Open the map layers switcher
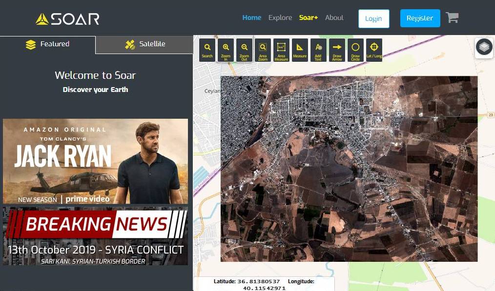This screenshot has height=291, width=495. click(x=484, y=48)
